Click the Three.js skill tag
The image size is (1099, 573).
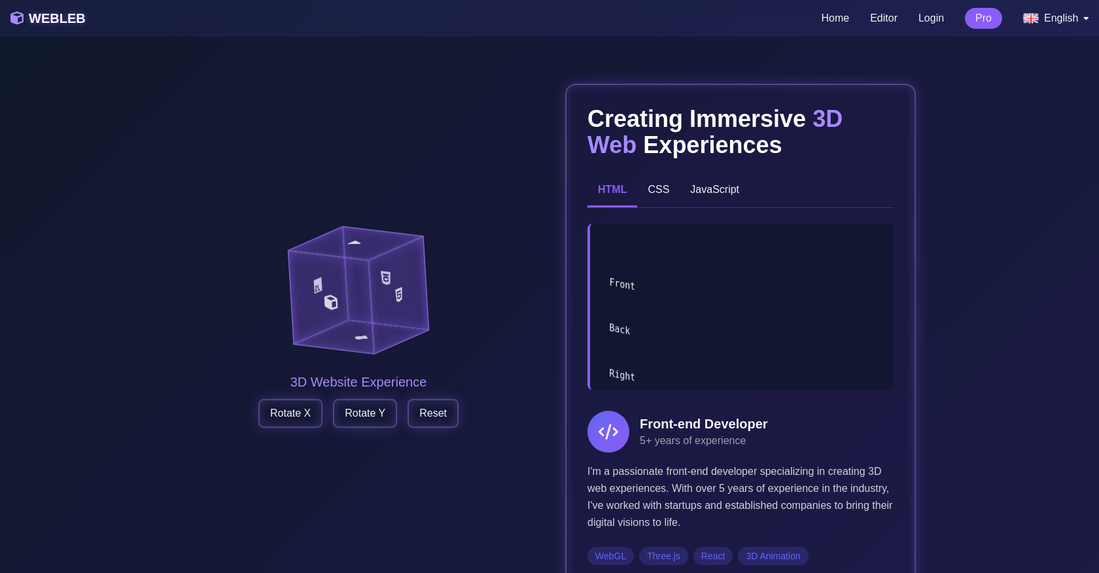click(x=663, y=556)
